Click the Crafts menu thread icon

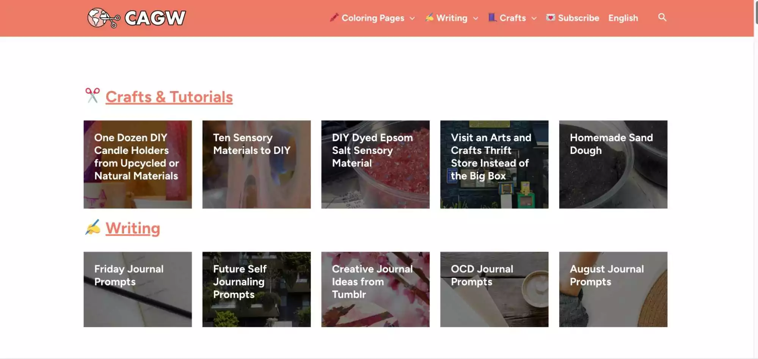(x=492, y=17)
